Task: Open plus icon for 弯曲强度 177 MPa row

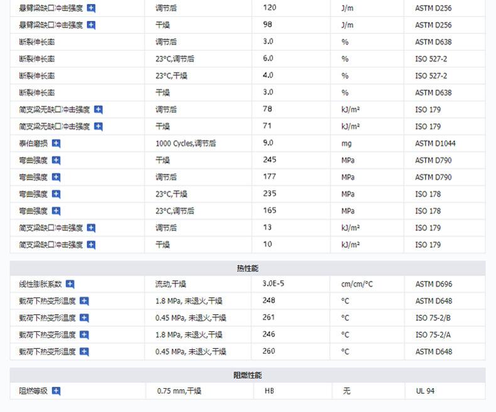Action: point(57,177)
